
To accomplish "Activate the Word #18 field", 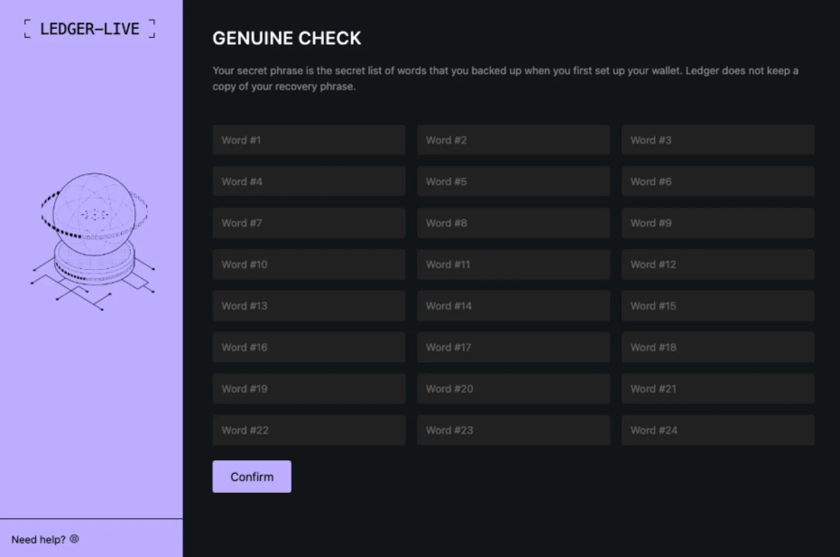I will tap(718, 347).
